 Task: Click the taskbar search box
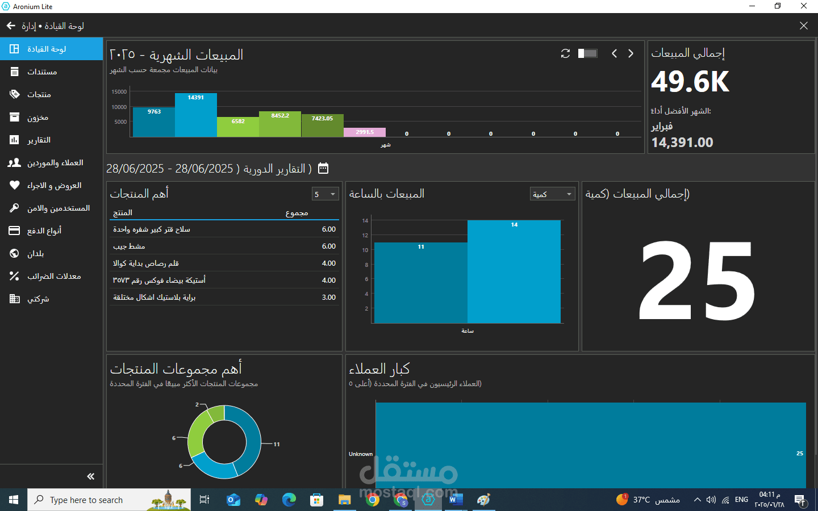109,500
